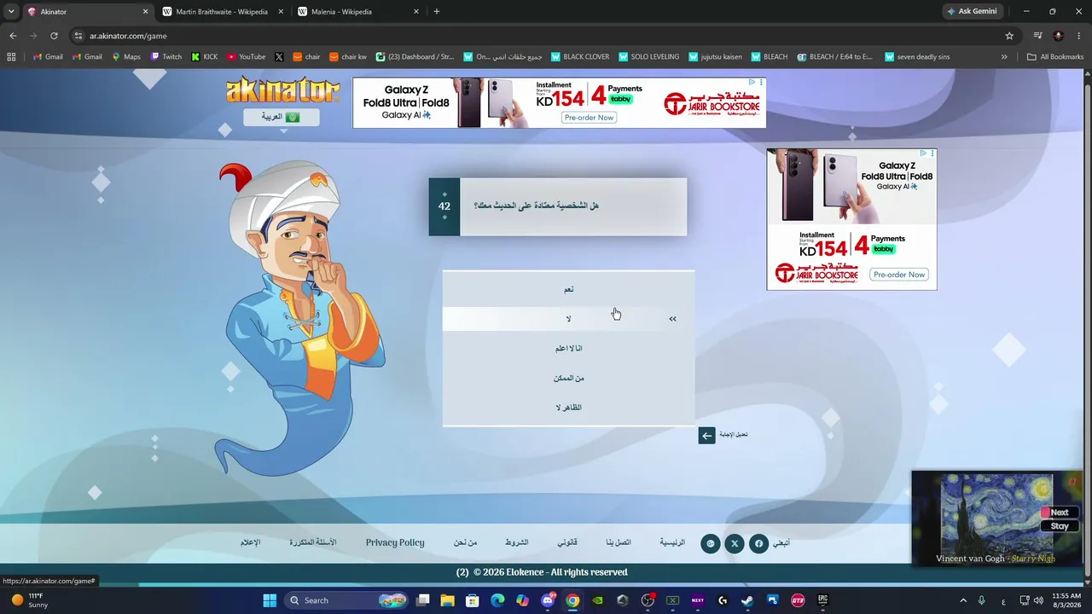This screenshot has width=1092, height=614.
Task: Open the Chrome three-dot menu
Action: tap(1079, 36)
